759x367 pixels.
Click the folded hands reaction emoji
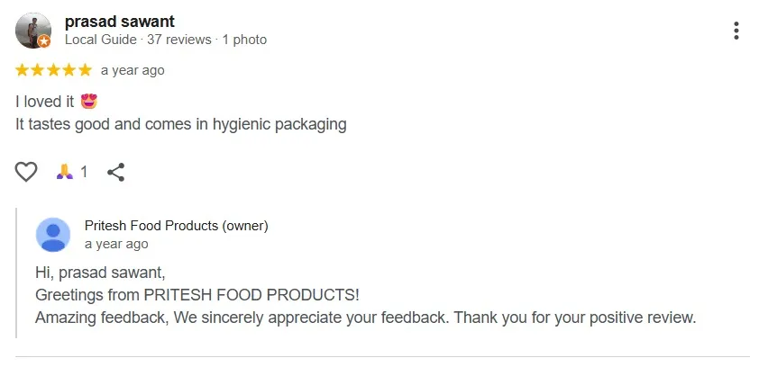coord(64,172)
